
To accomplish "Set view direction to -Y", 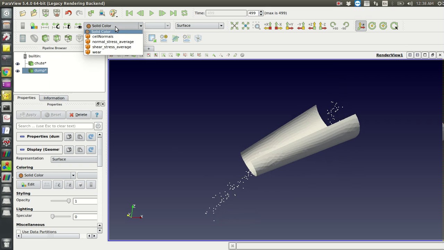I will pos(301,26).
